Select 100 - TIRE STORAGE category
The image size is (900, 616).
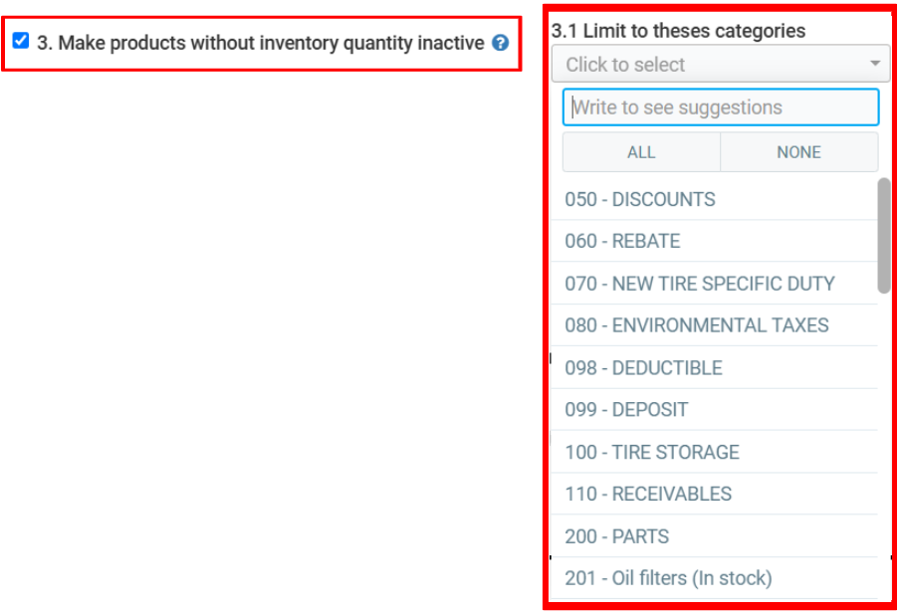coord(652,452)
